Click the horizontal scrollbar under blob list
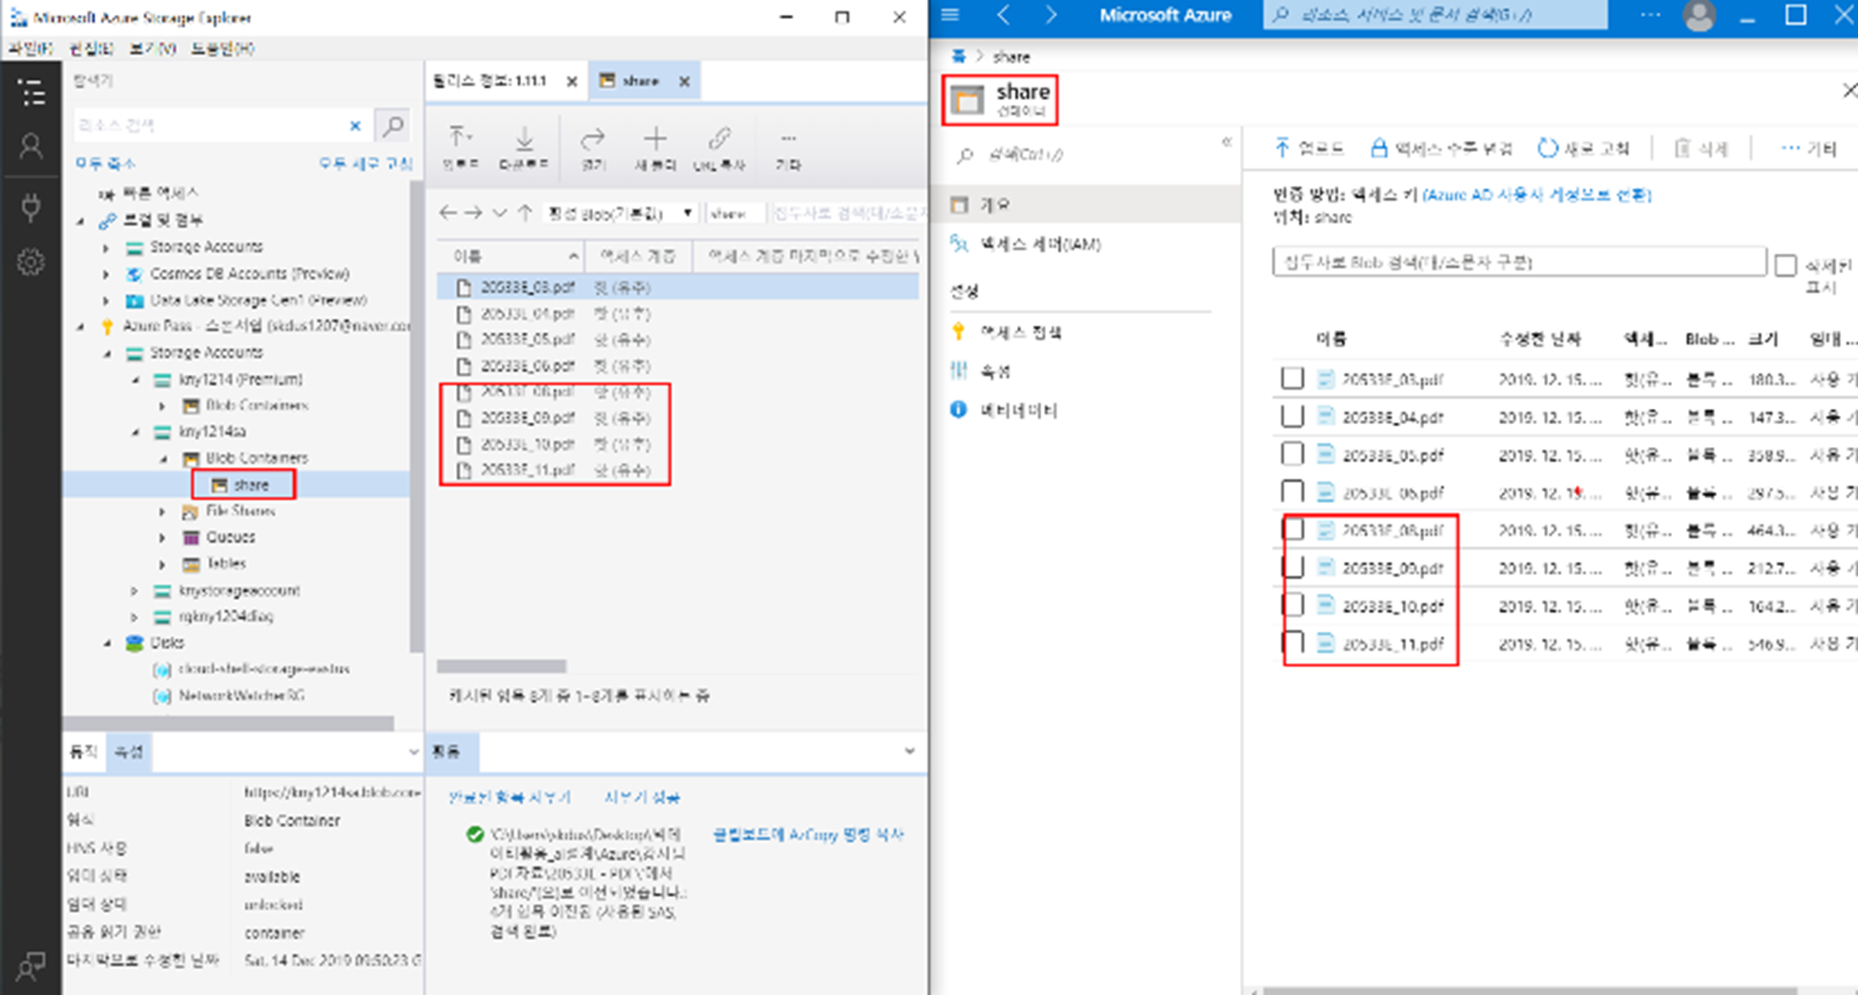Viewport: 1858px width, 995px height. (501, 666)
